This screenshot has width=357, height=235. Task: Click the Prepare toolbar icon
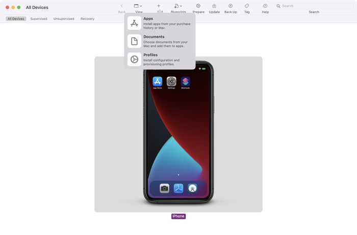tap(198, 6)
